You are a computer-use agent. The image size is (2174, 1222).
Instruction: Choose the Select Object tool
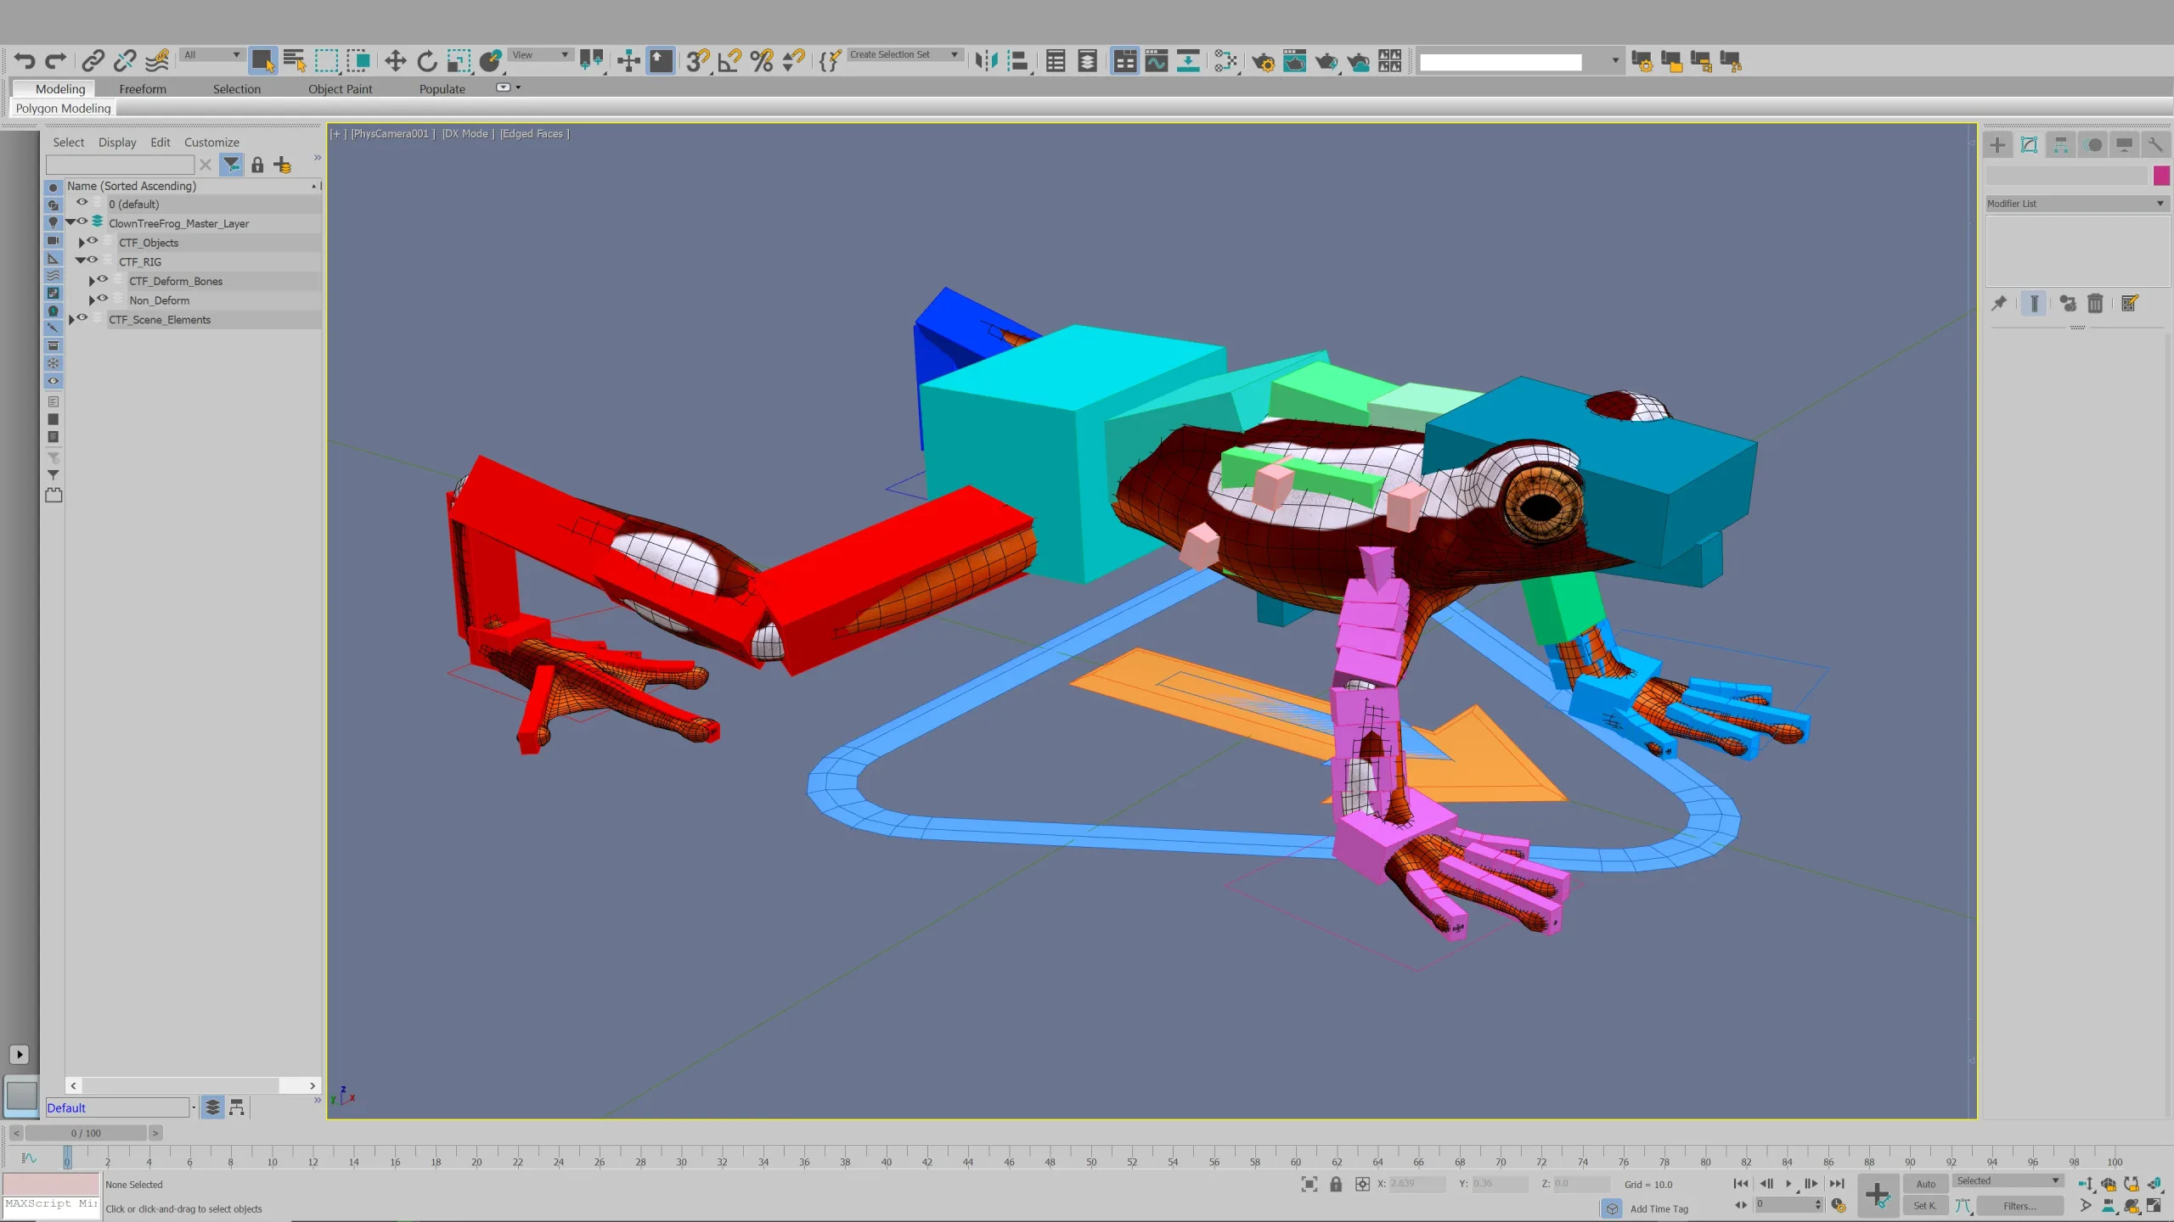pos(262,60)
